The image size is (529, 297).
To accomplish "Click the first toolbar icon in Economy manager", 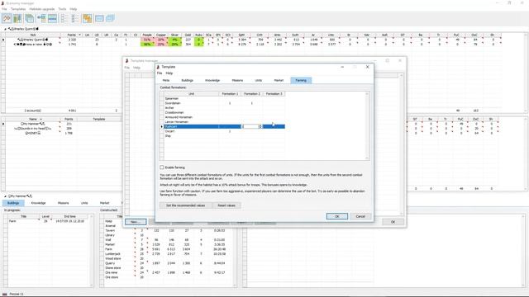I will click(7, 18).
